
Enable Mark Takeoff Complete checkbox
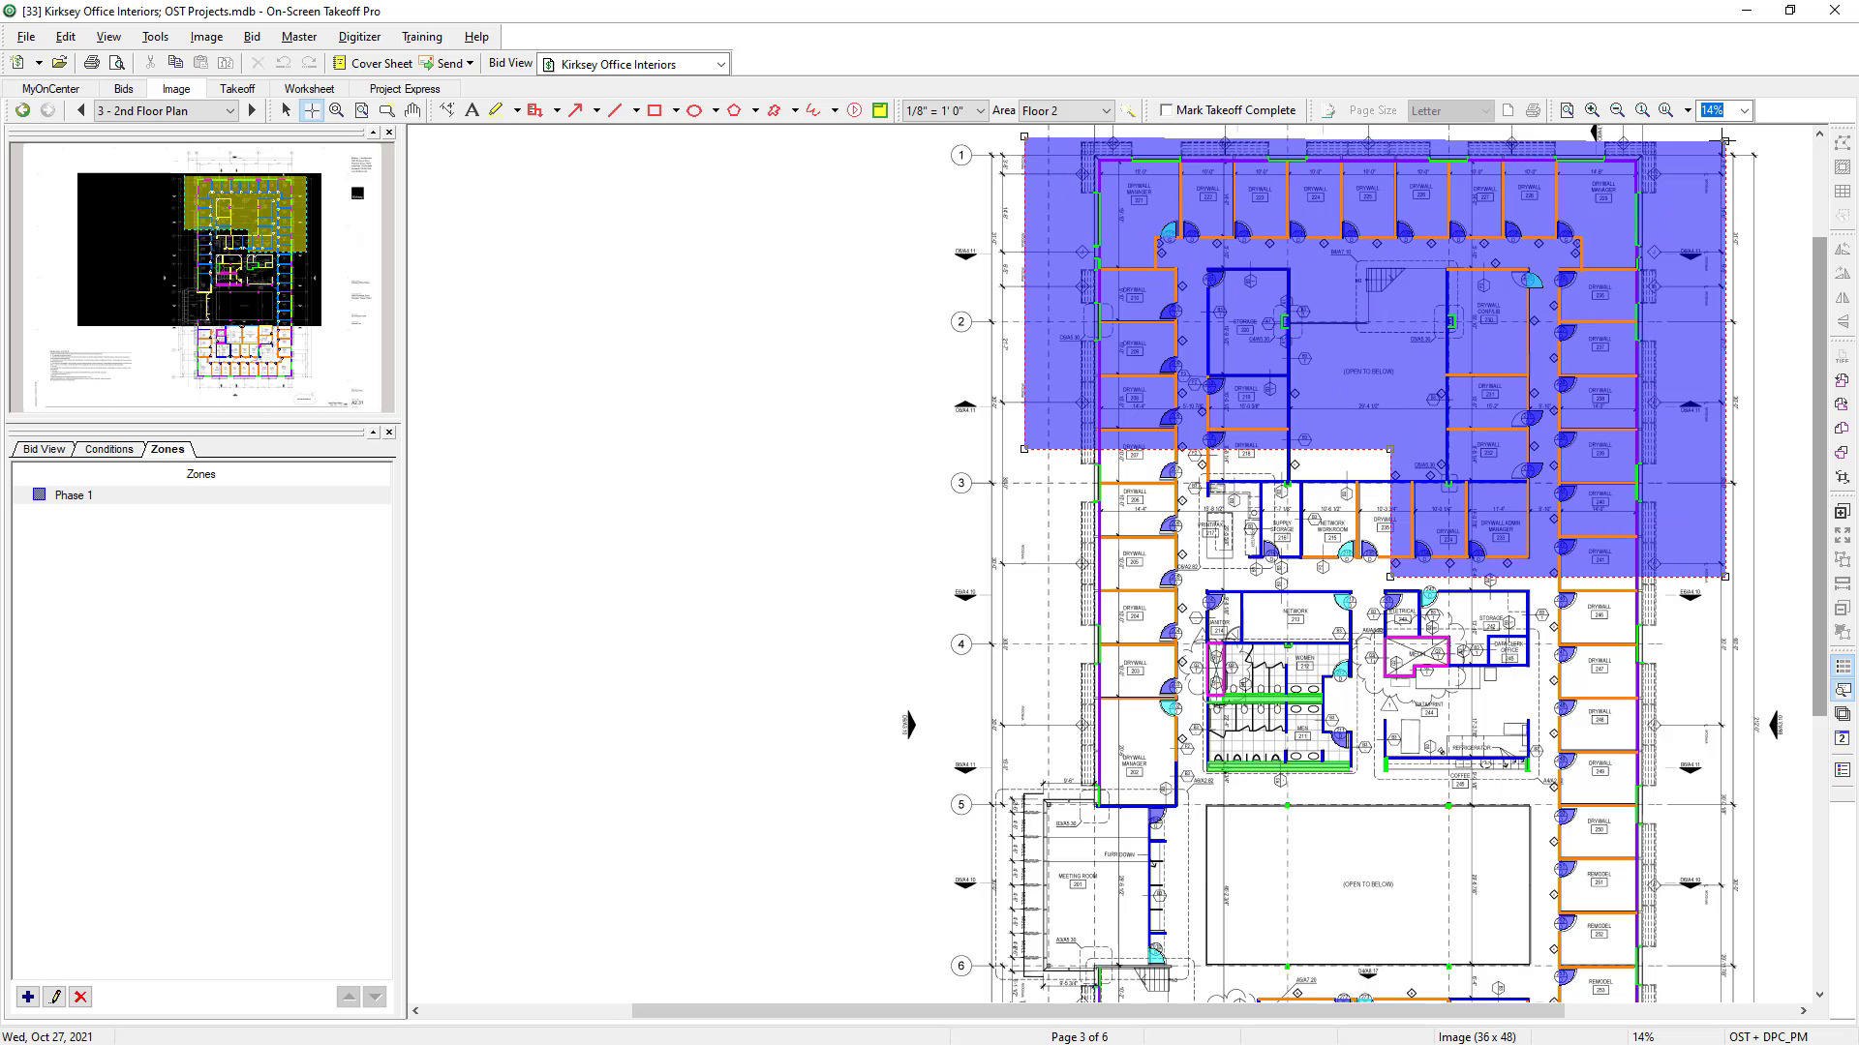pos(1166,110)
